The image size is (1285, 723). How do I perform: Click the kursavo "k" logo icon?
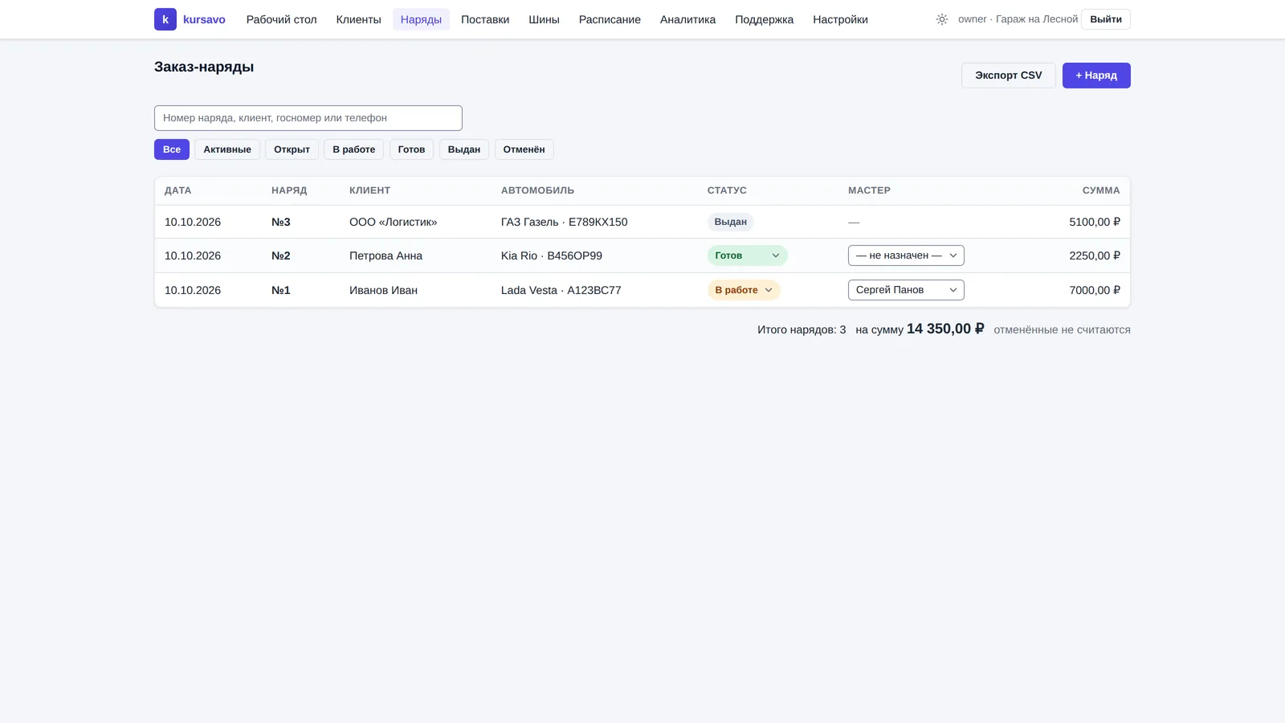[x=165, y=19]
